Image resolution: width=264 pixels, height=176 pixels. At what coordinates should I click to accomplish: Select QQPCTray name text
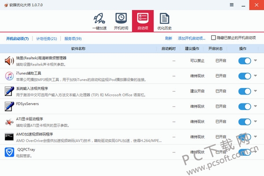click(26, 150)
